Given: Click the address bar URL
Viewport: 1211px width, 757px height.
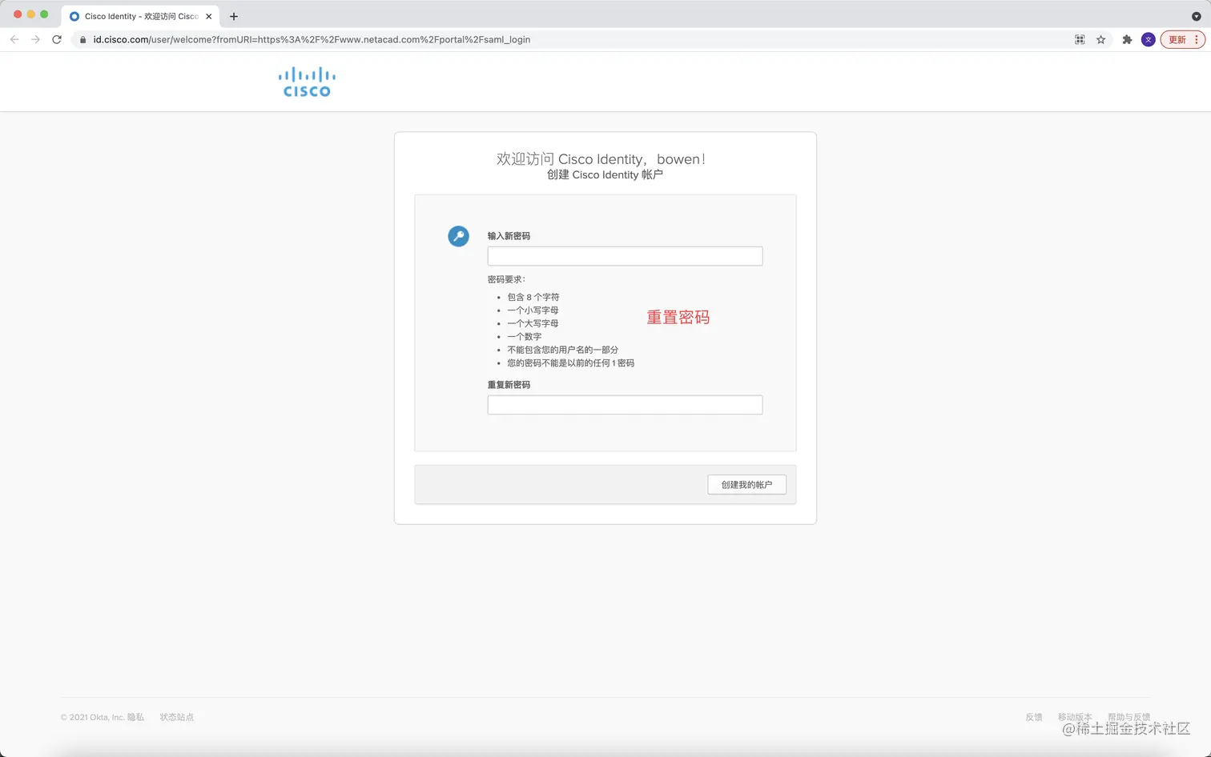Looking at the screenshot, I should click(x=312, y=39).
